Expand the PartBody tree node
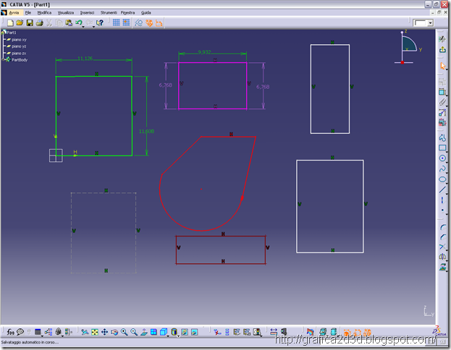Screen dimensions: 451x350 (x=3, y=60)
